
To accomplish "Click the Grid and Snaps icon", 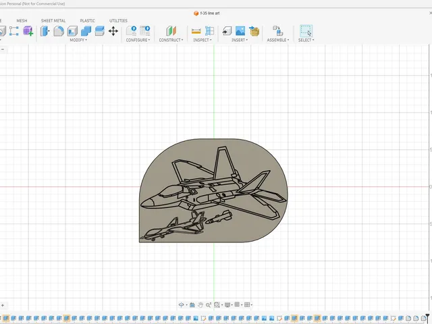I will [237, 304].
